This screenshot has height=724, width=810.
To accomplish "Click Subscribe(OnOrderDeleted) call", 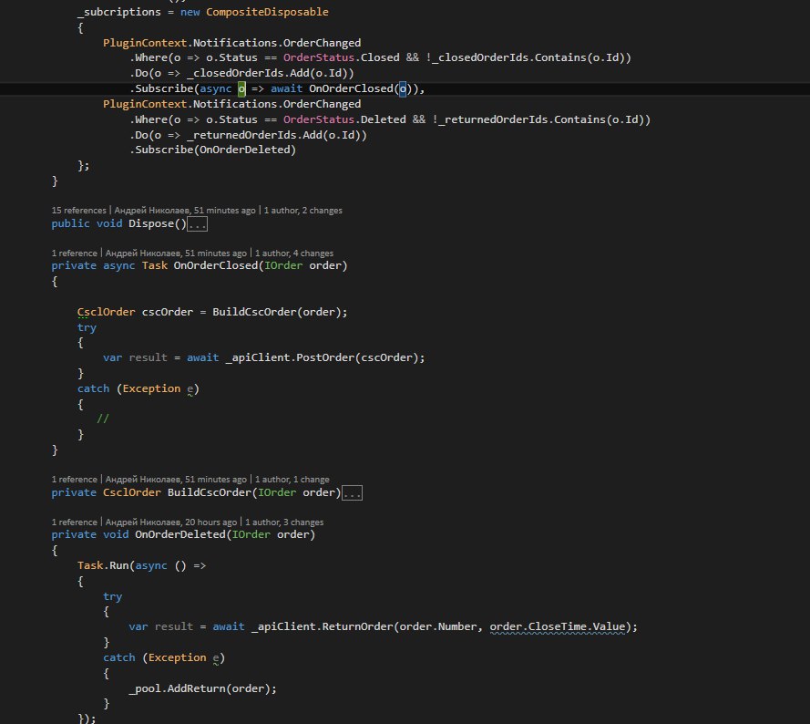I will (213, 150).
